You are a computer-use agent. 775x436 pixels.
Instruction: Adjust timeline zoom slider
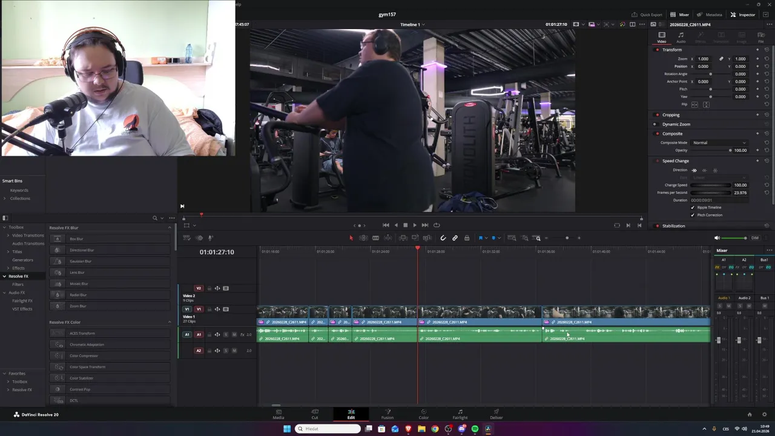(567, 238)
